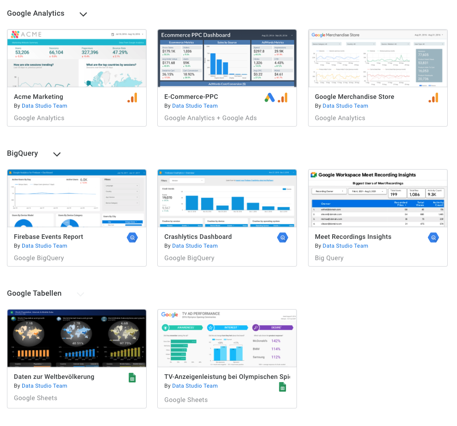
Task: Click the Google Tabellen section heading
Action: 34,293
